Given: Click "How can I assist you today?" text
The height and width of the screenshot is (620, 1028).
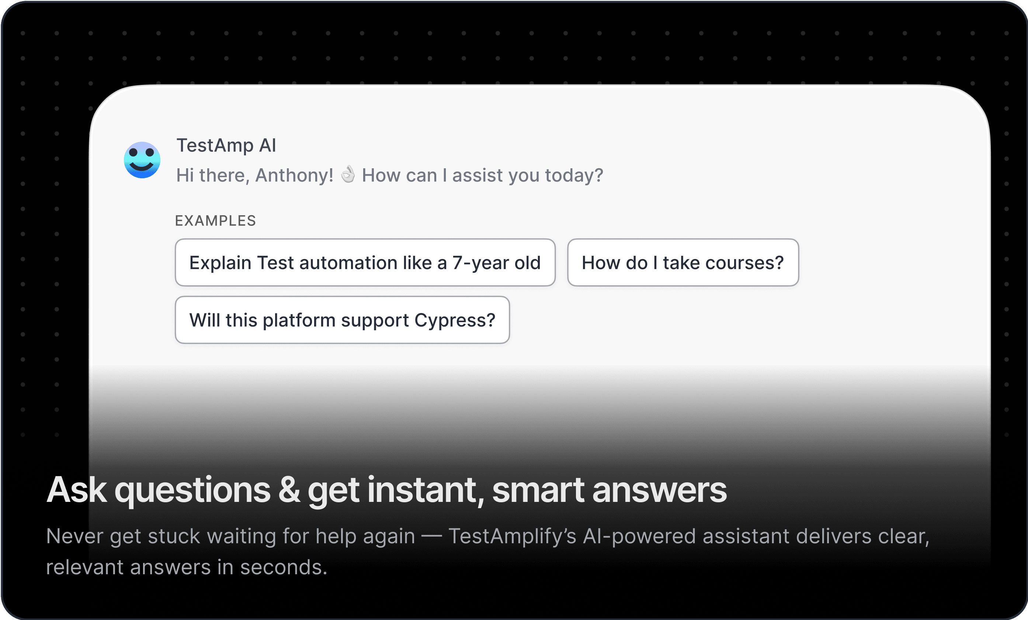Looking at the screenshot, I should click(x=482, y=175).
